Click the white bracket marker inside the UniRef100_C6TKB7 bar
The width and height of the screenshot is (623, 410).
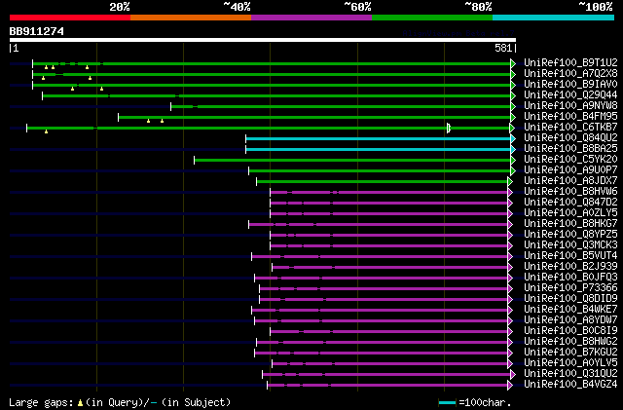pos(449,128)
